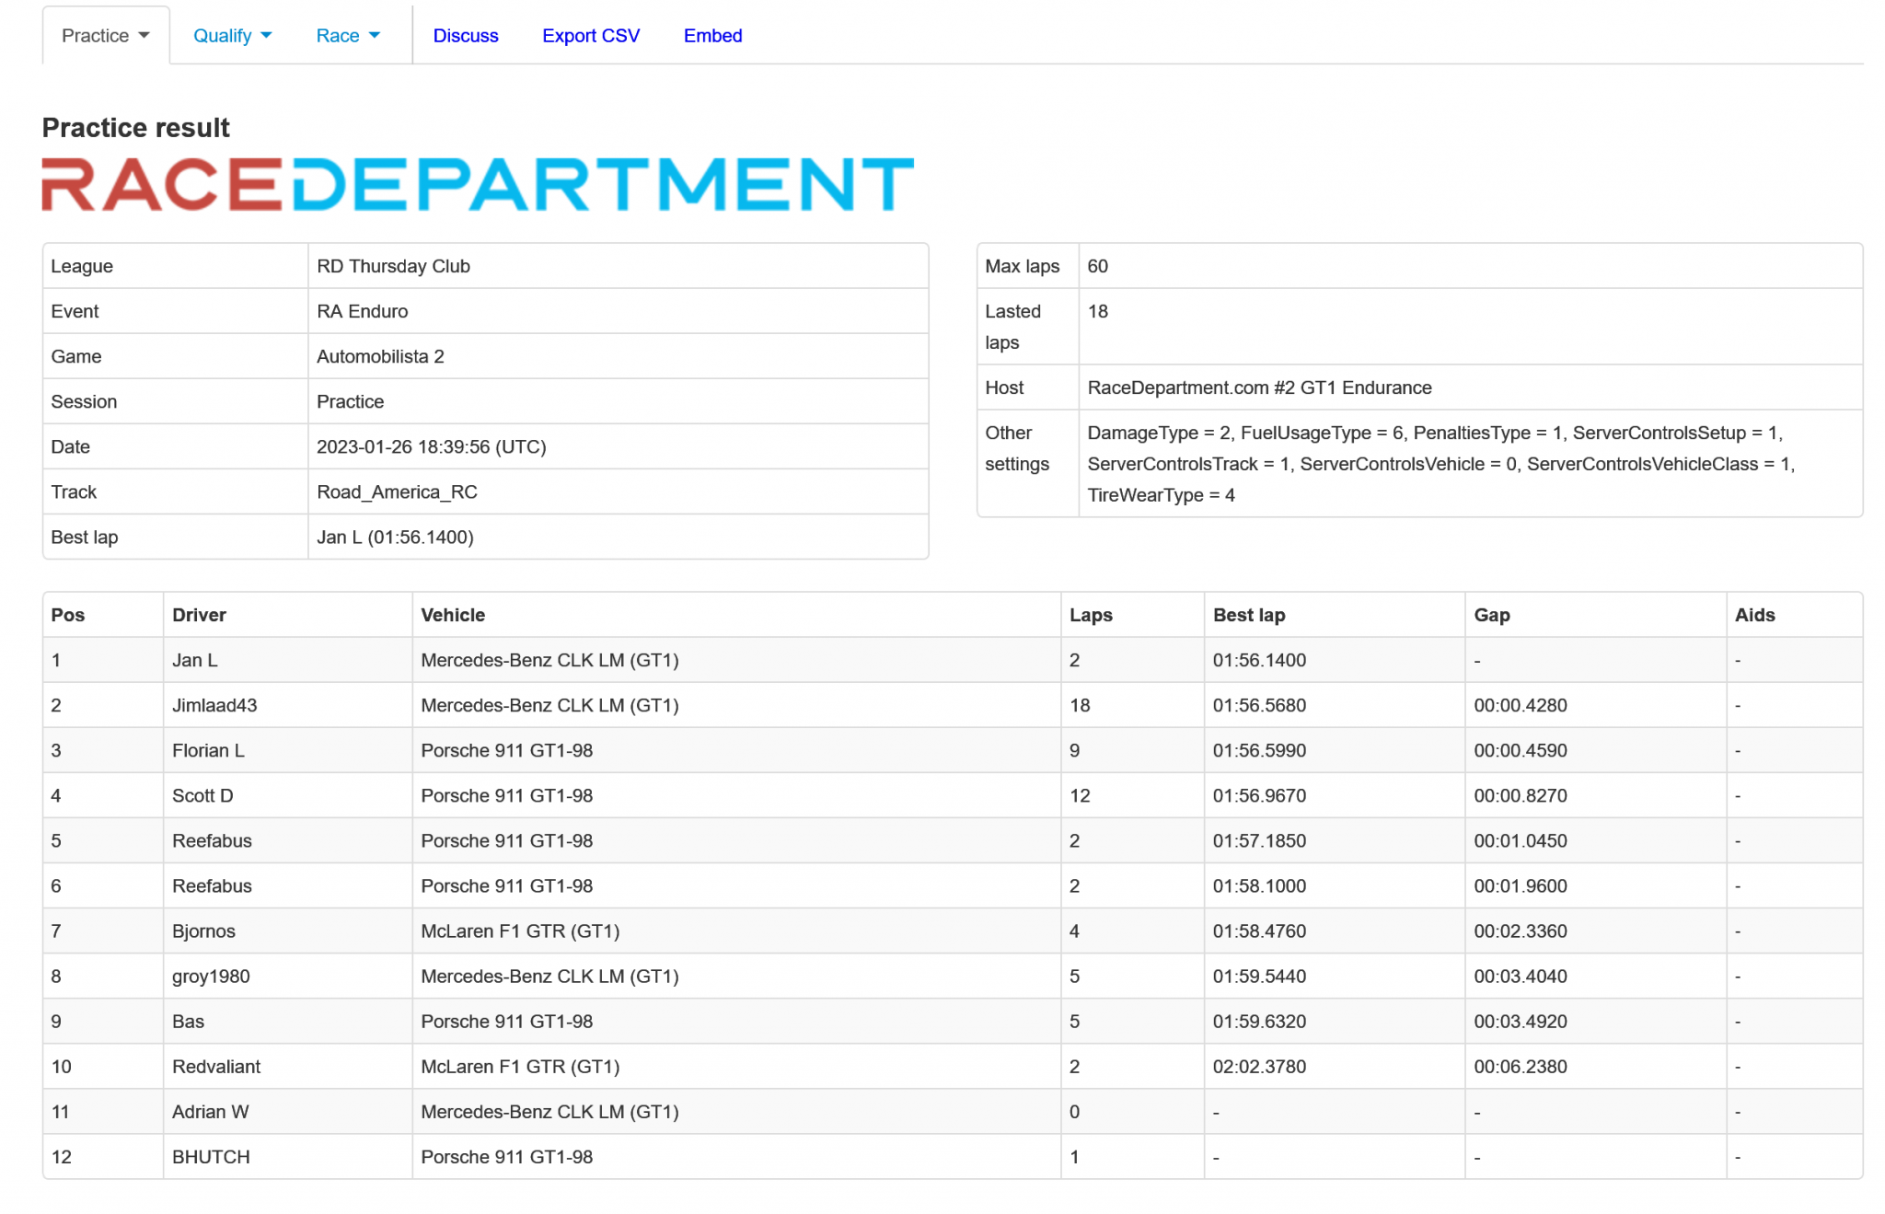Select Max laps value 60
1885x1214 pixels.
(x=1098, y=266)
